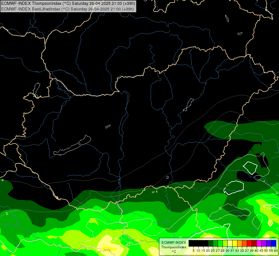Click the legend value label 31
The height and width of the screenshot is (256, 279).
pyautogui.click(x=232, y=251)
